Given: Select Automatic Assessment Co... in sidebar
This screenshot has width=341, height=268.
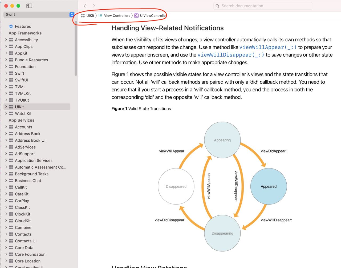Looking at the screenshot, I should click(40, 167).
